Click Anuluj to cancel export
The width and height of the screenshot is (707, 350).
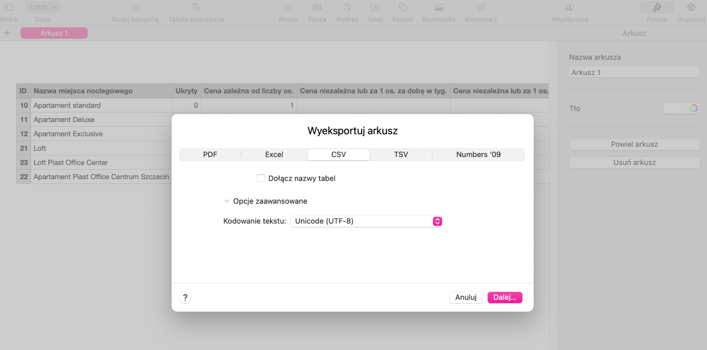(465, 297)
